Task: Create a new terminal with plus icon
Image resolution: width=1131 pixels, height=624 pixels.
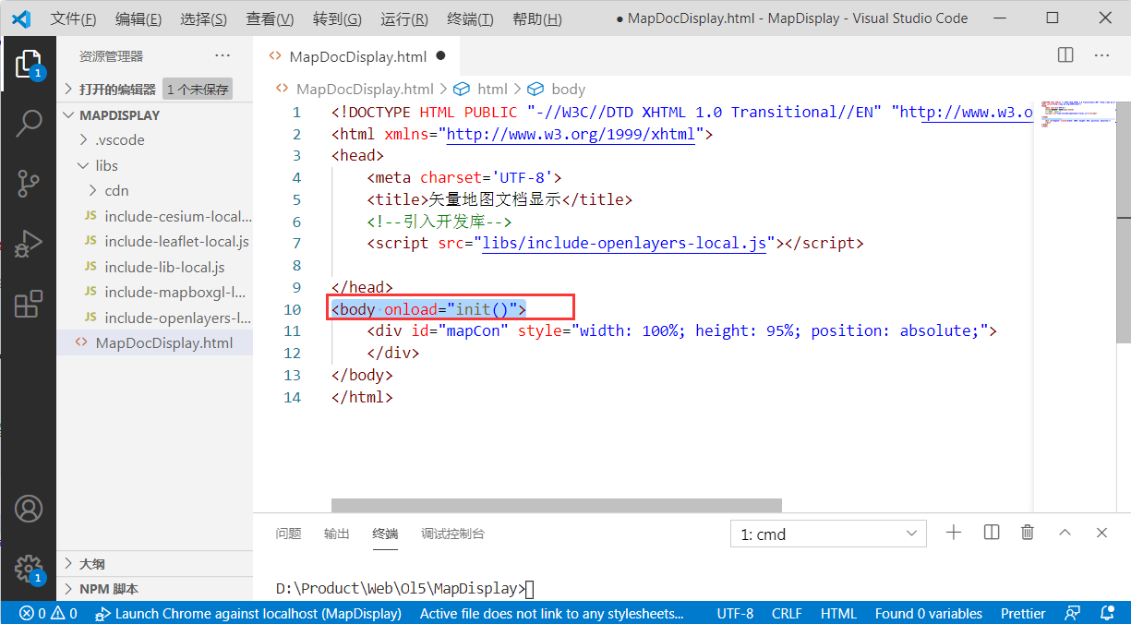Action: pyautogui.click(x=954, y=533)
